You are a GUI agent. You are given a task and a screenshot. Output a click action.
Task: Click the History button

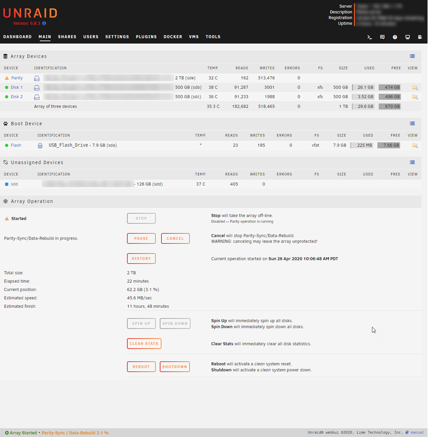click(141, 258)
